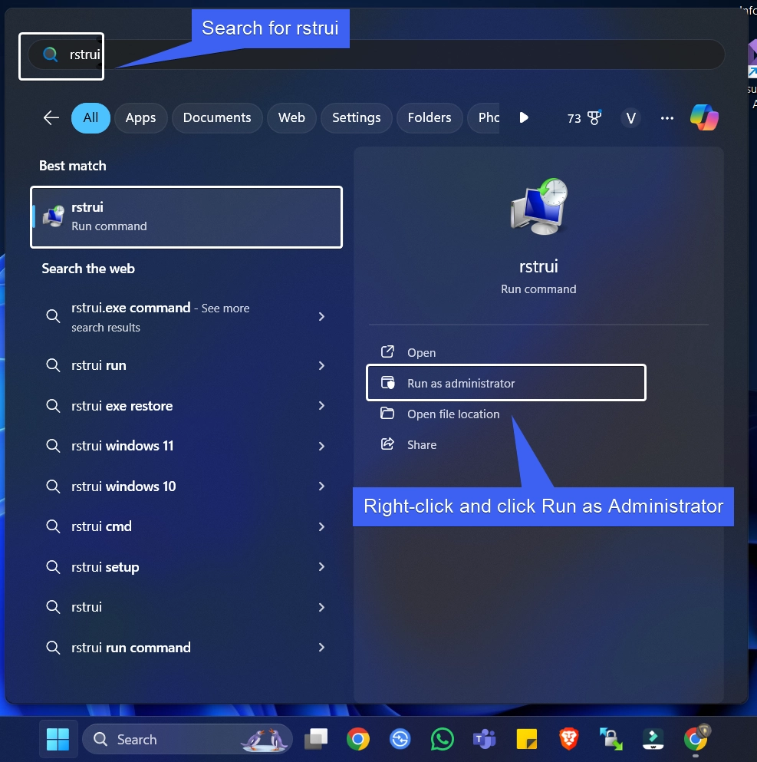Screen dimensions: 757x762
Task: Switch to the Web filter tab
Action: (x=291, y=117)
